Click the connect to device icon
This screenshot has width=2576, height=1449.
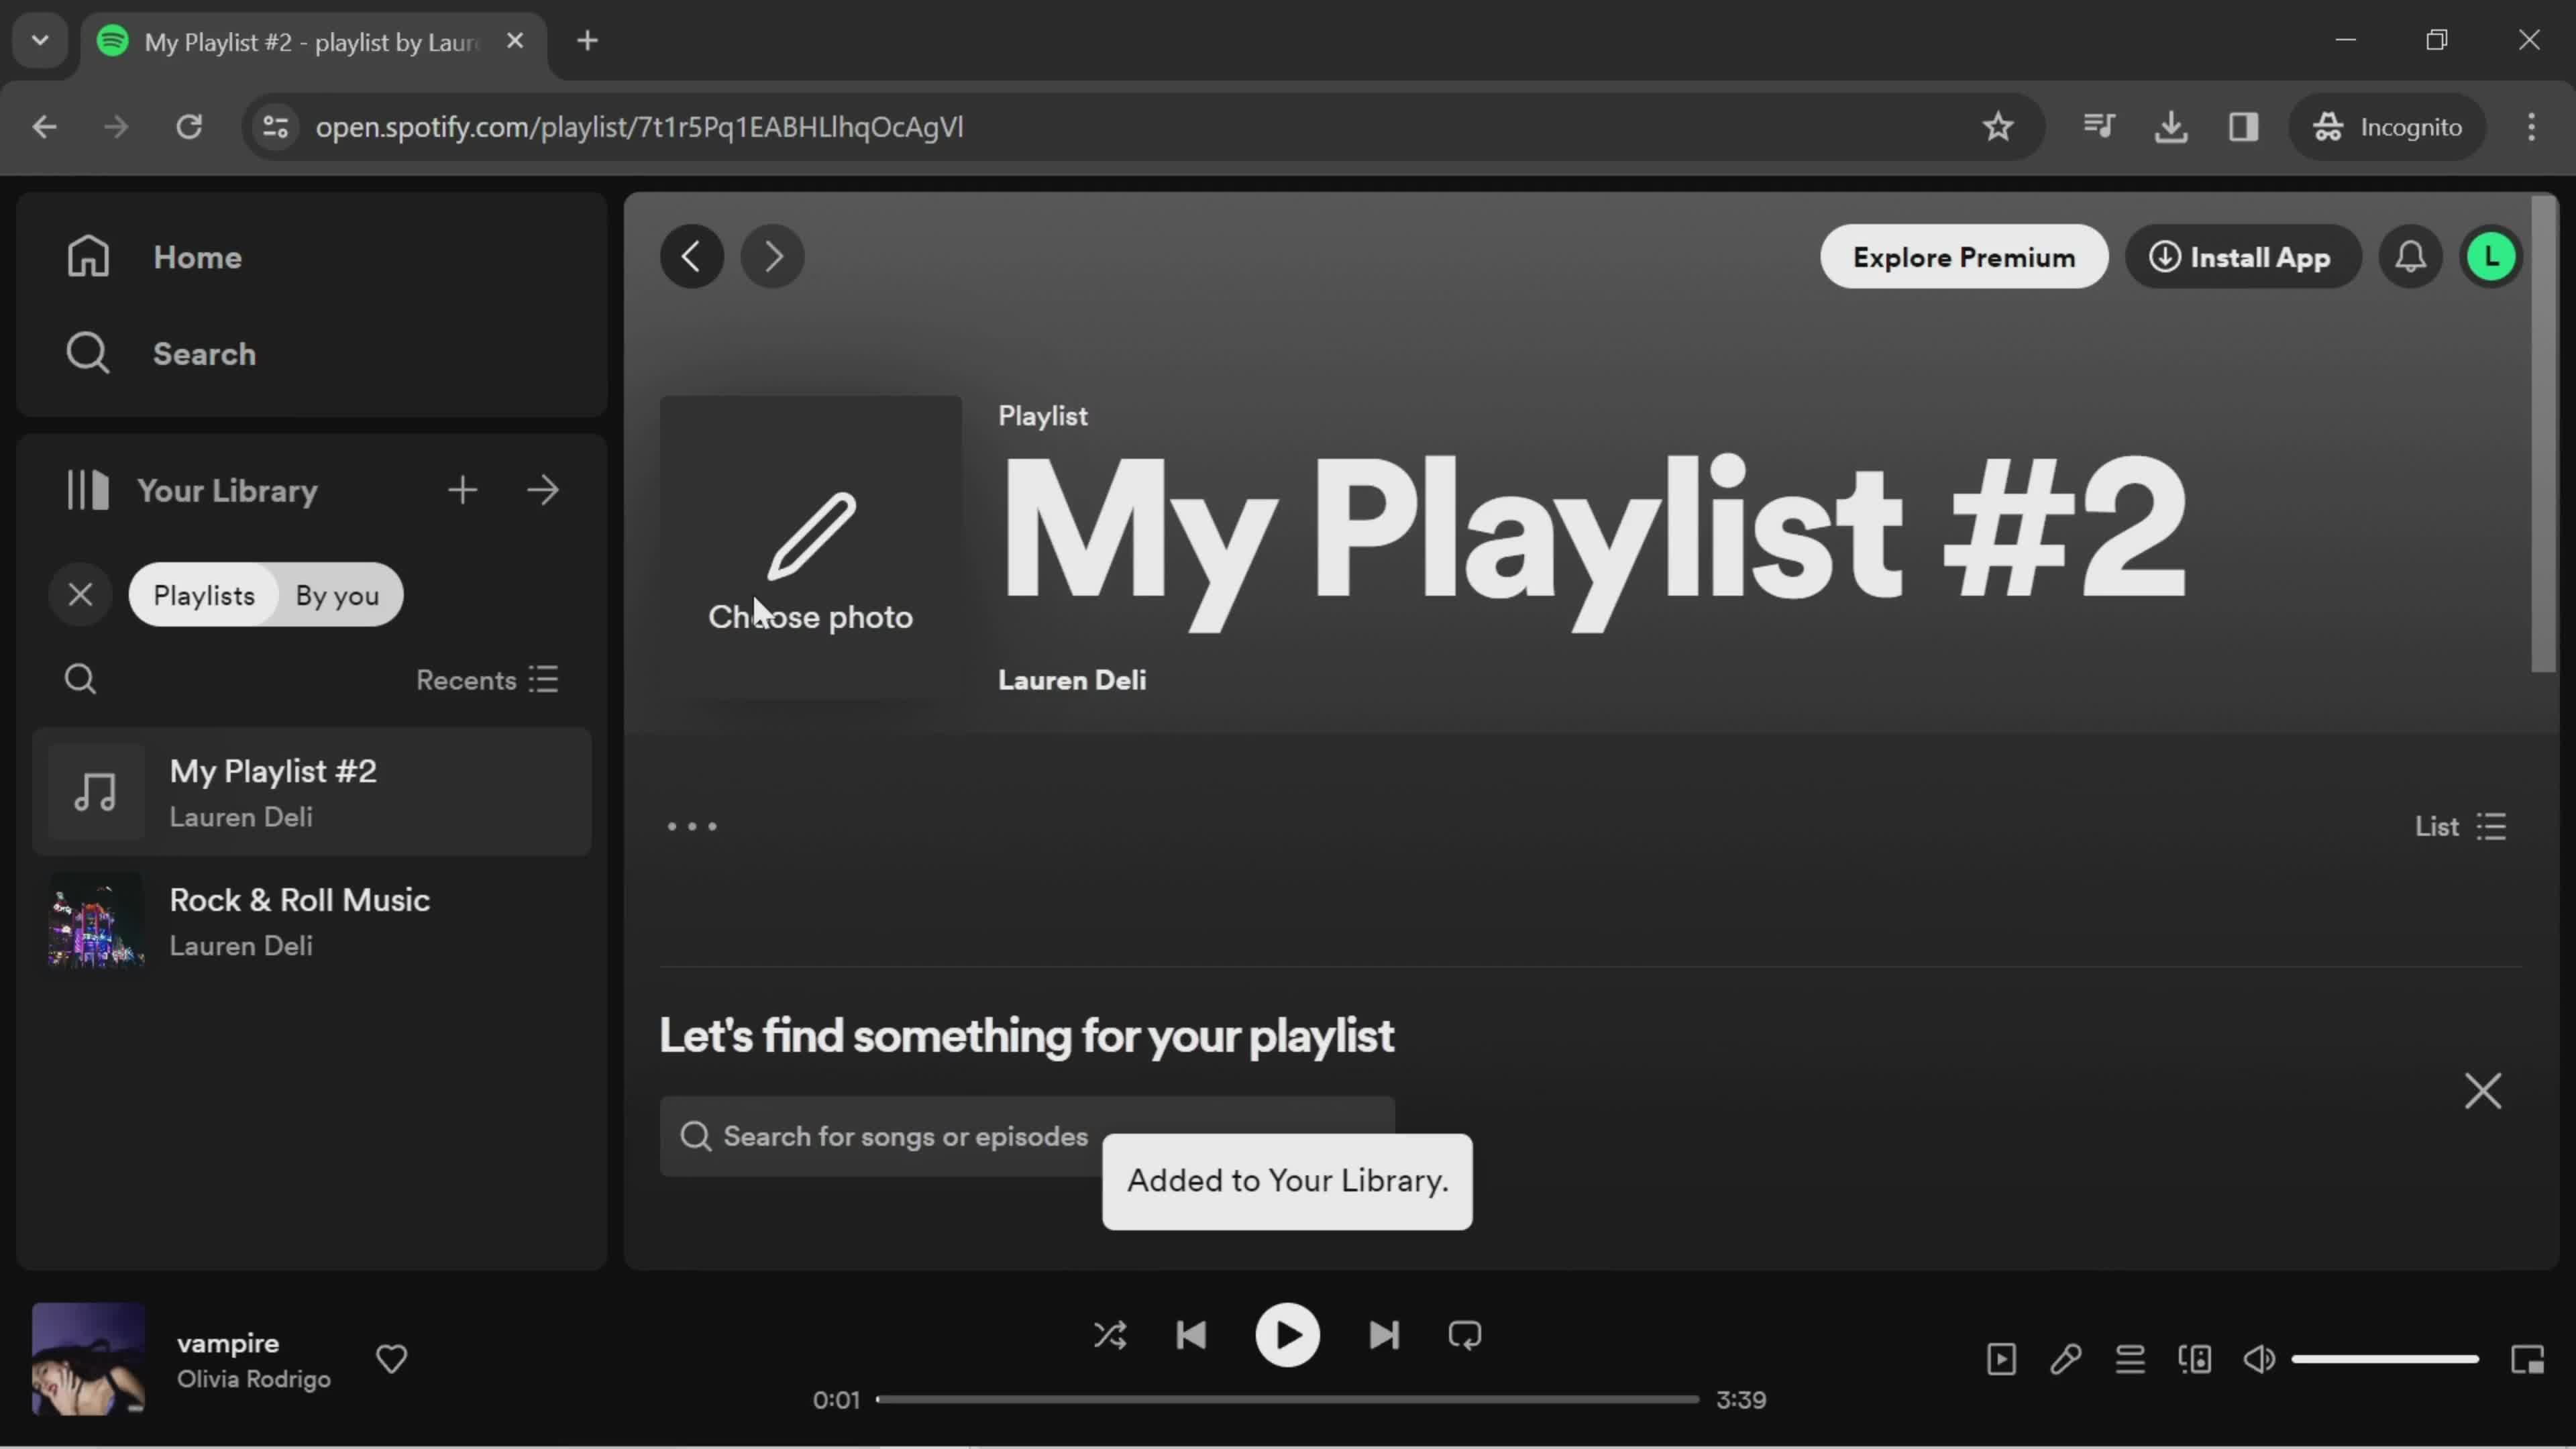[x=2196, y=1358]
